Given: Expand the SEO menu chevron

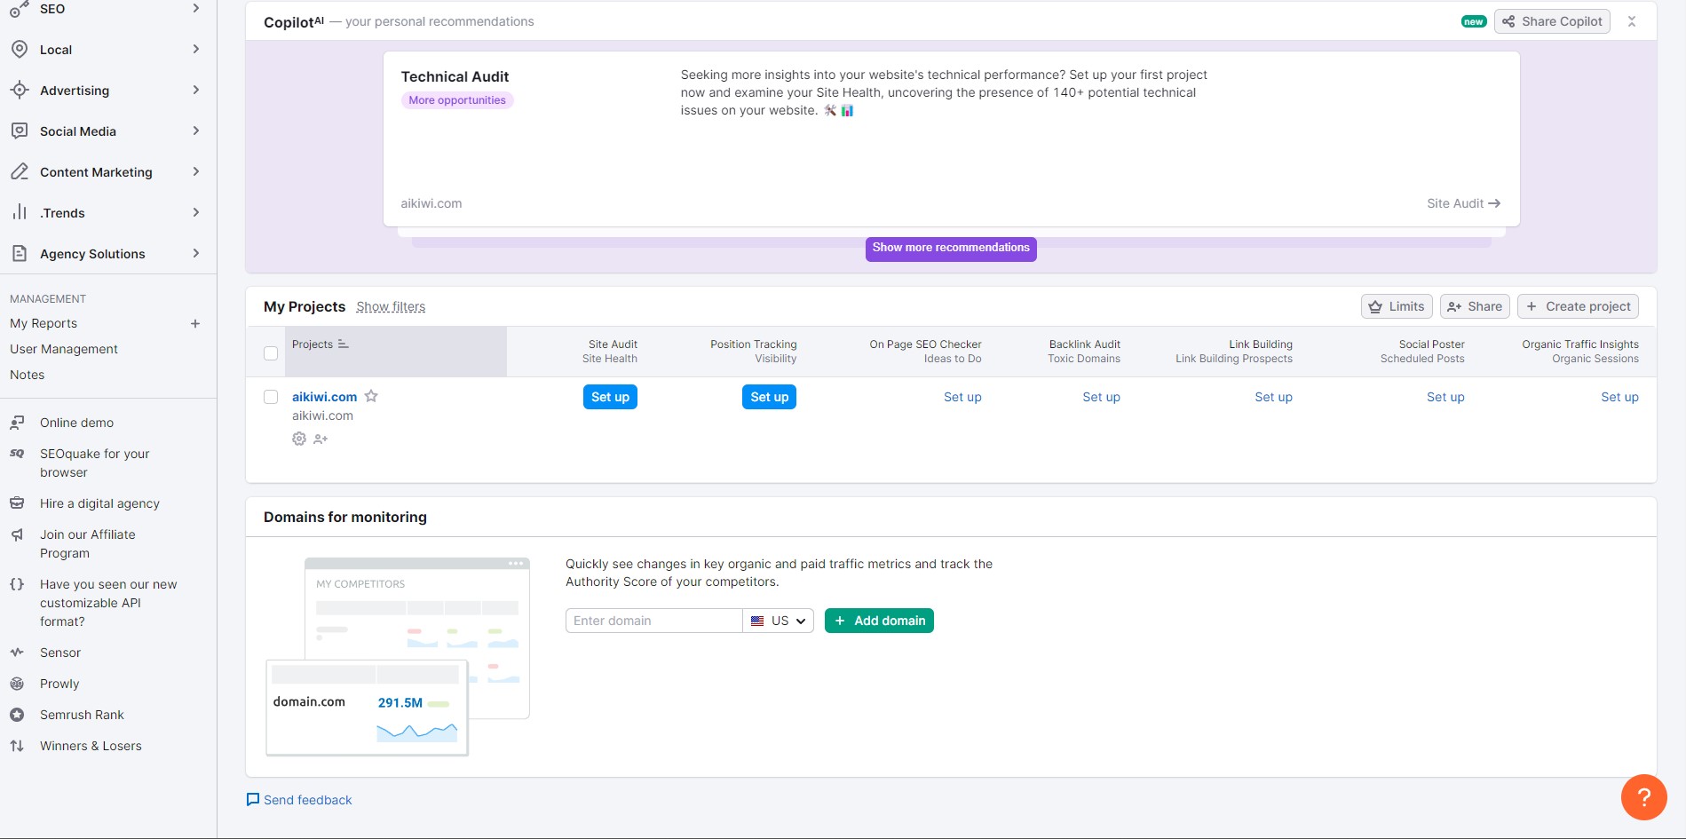Looking at the screenshot, I should [196, 9].
